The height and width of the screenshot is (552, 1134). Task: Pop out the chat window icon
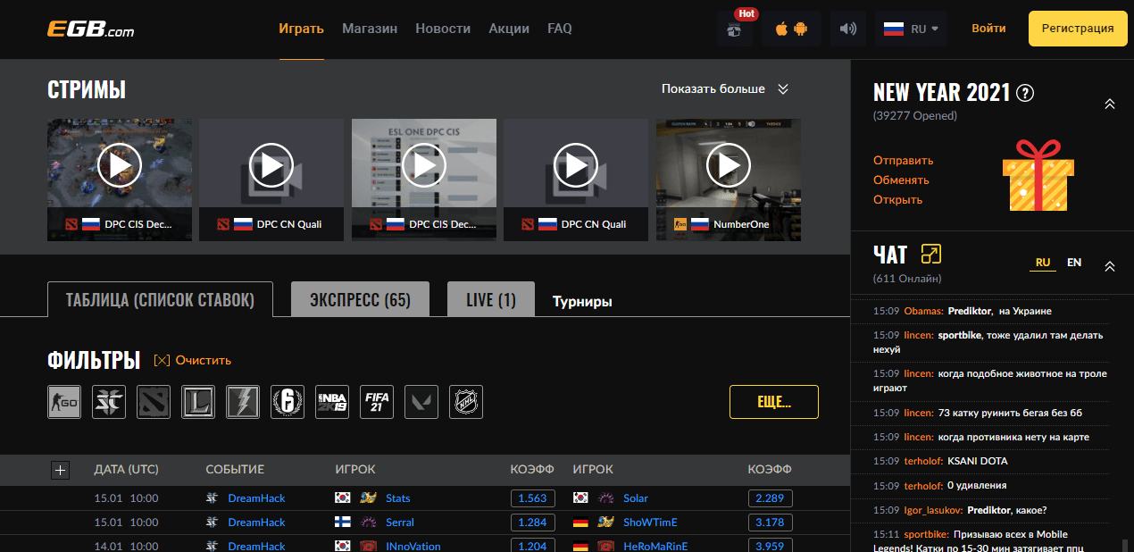(930, 255)
